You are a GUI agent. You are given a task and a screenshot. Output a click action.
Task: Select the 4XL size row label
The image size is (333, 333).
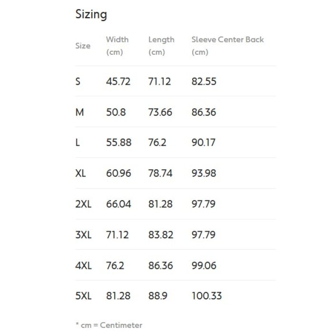pos(83,265)
